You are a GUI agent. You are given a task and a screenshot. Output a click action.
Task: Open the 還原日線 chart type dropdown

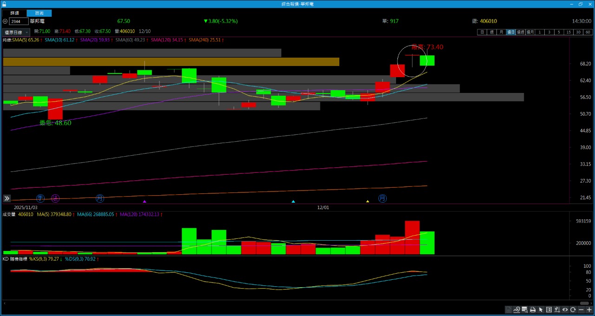[x=16, y=33]
